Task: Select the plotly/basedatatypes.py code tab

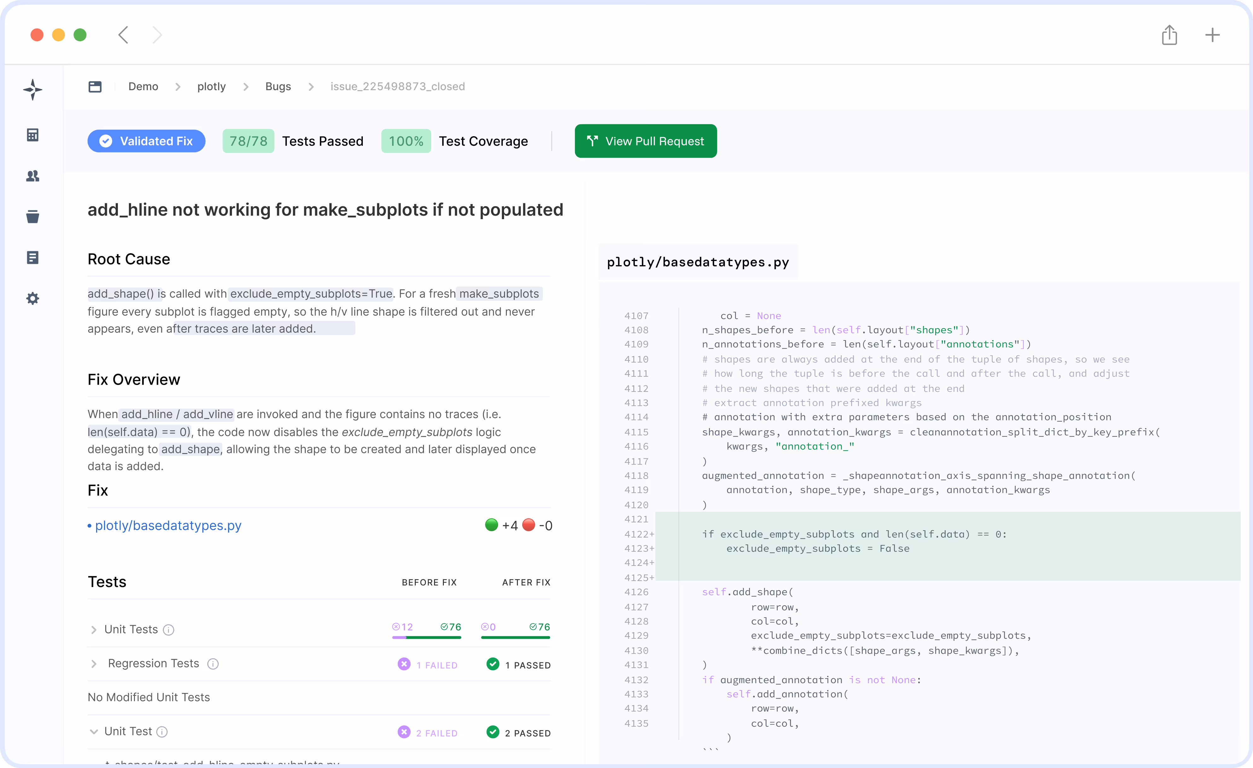Action: [698, 262]
